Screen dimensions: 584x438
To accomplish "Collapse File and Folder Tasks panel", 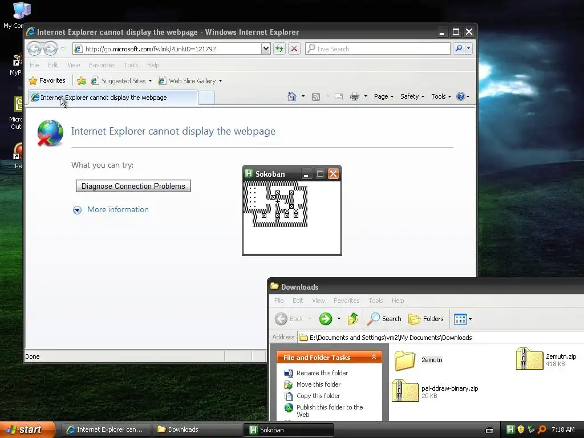I will pos(374,357).
